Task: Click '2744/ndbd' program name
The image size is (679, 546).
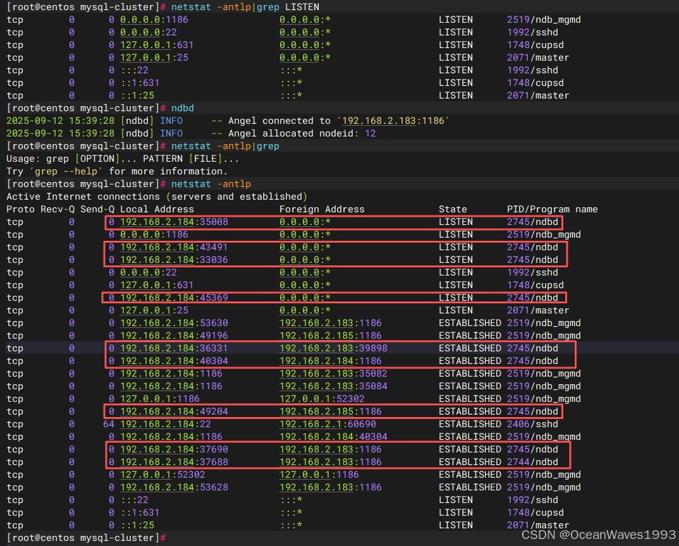Action: (532, 462)
